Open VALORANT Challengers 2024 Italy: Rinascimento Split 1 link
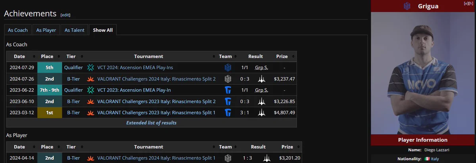The width and height of the screenshot is (476, 163). [156, 158]
